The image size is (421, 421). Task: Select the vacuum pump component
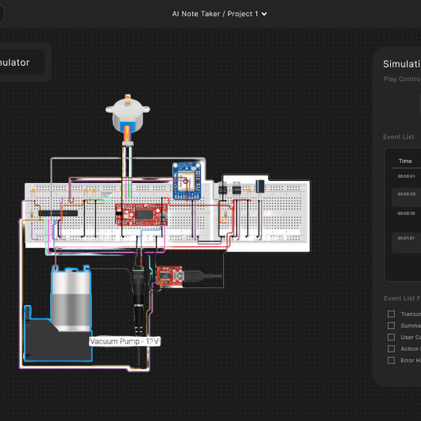coord(58,313)
